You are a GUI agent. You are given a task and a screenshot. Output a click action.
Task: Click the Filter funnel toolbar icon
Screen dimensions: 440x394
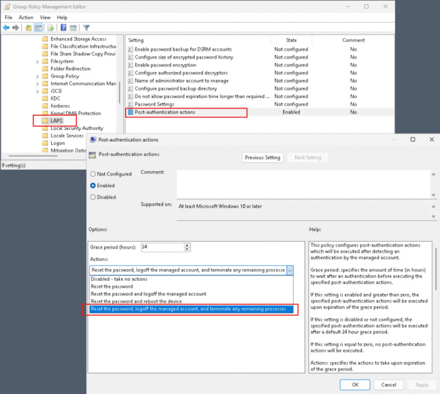pyautogui.click(x=86, y=28)
